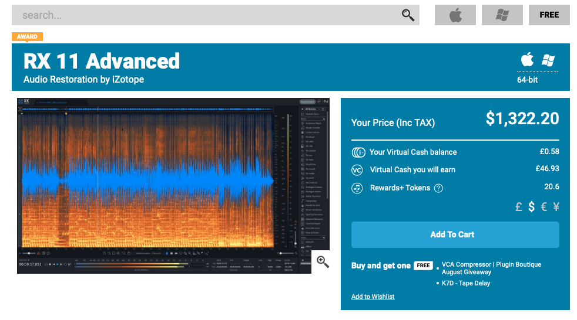Click the Add To Cart button
The image size is (577, 320).
455,234
